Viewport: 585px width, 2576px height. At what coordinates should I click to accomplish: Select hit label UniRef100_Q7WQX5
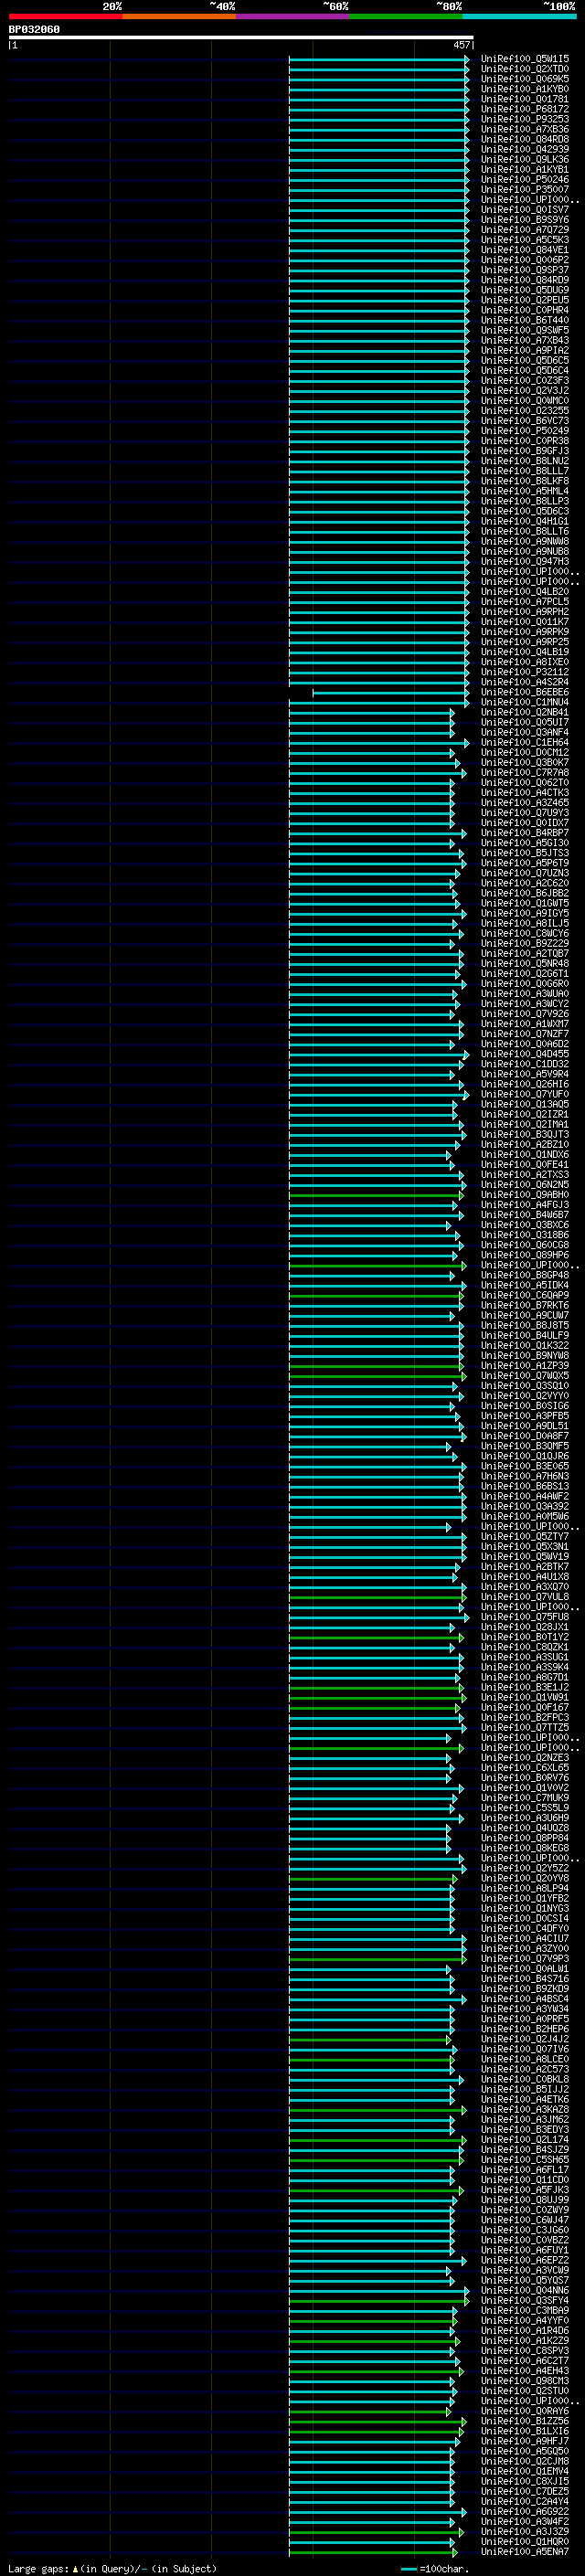tap(525, 1376)
